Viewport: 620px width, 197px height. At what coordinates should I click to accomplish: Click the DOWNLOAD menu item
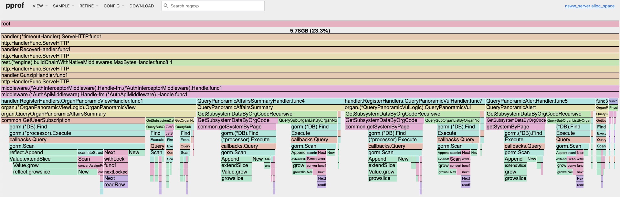coord(142,6)
